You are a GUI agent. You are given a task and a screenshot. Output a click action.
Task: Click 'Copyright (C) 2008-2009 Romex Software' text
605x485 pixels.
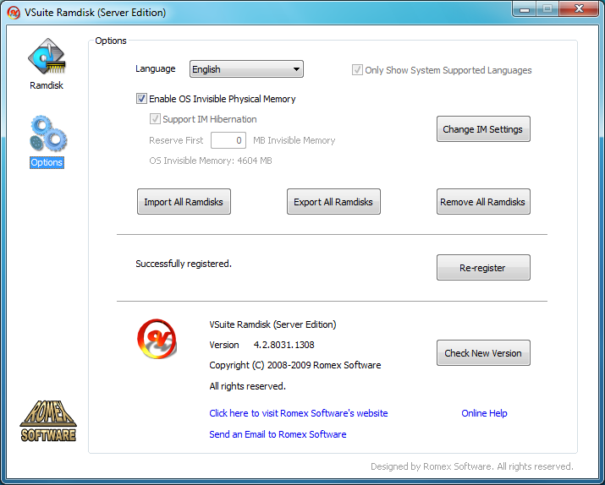tap(295, 365)
